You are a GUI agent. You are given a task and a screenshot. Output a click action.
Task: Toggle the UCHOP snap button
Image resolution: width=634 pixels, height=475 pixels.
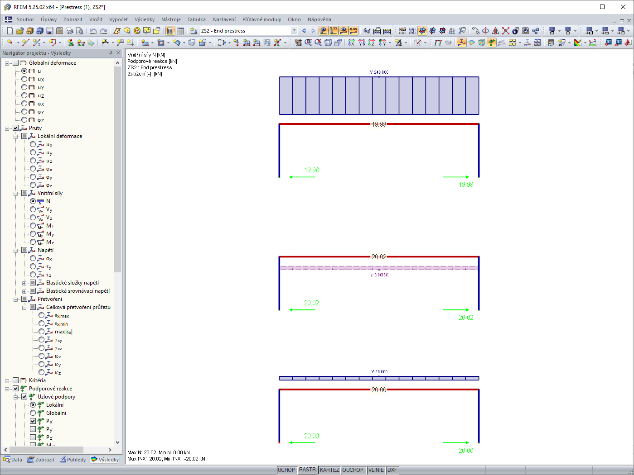tap(286, 470)
